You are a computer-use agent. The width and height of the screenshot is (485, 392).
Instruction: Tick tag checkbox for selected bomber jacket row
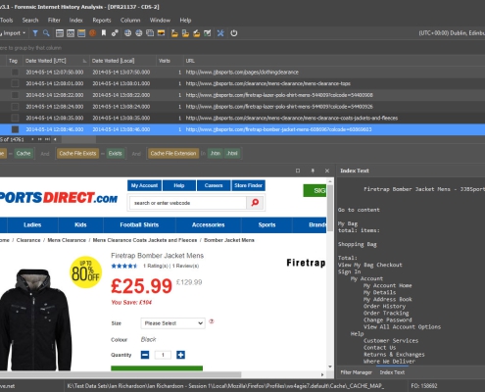[x=15, y=129]
